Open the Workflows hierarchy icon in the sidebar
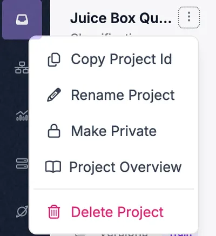Screen dimensions: 216x236 (x=22, y=68)
